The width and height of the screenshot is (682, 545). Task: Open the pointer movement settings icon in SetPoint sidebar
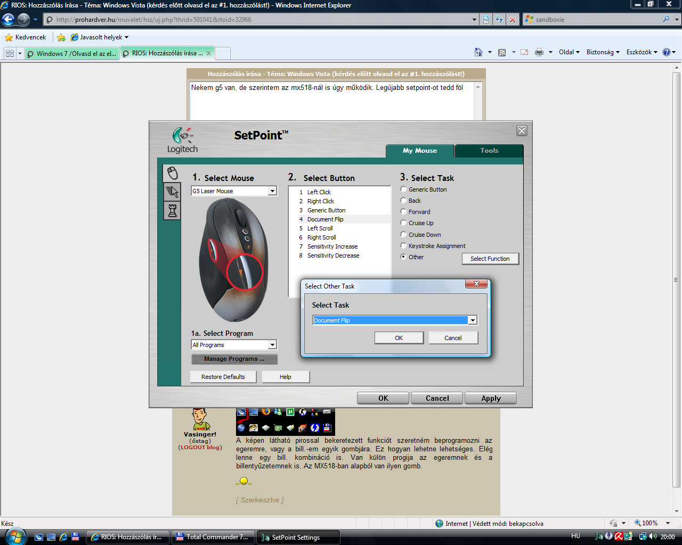(172, 192)
